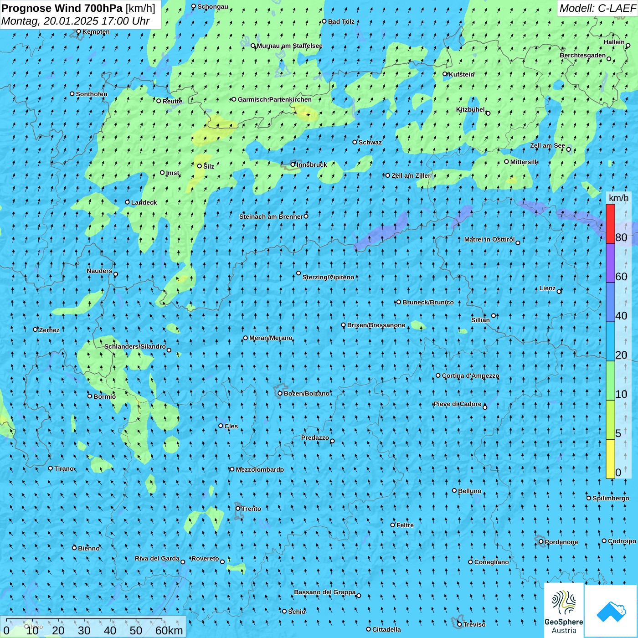This screenshot has width=638, height=638.
Task: Click the 'km/h' legend heading
Action: (618, 198)
